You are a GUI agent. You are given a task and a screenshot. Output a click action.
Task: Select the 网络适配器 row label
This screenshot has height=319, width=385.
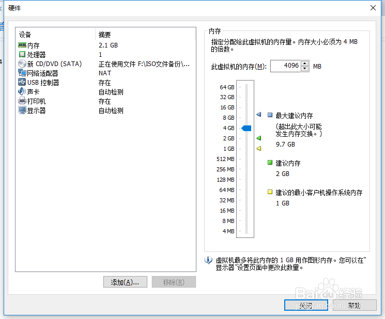coord(42,73)
